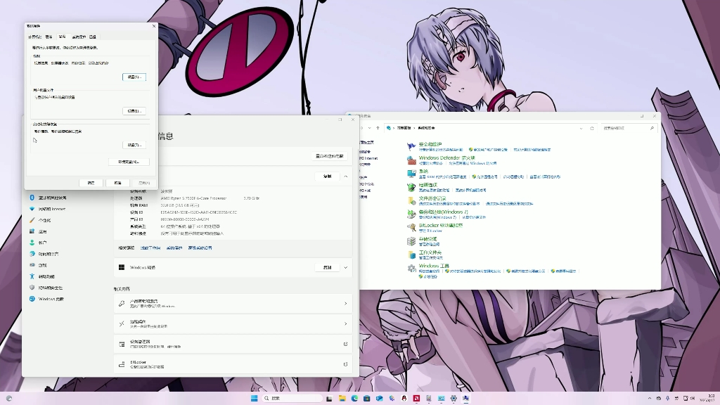The width and height of the screenshot is (720, 405).
Task: Open Personalization brush icon in Settings sidebar
Action: tap(32, 220)
